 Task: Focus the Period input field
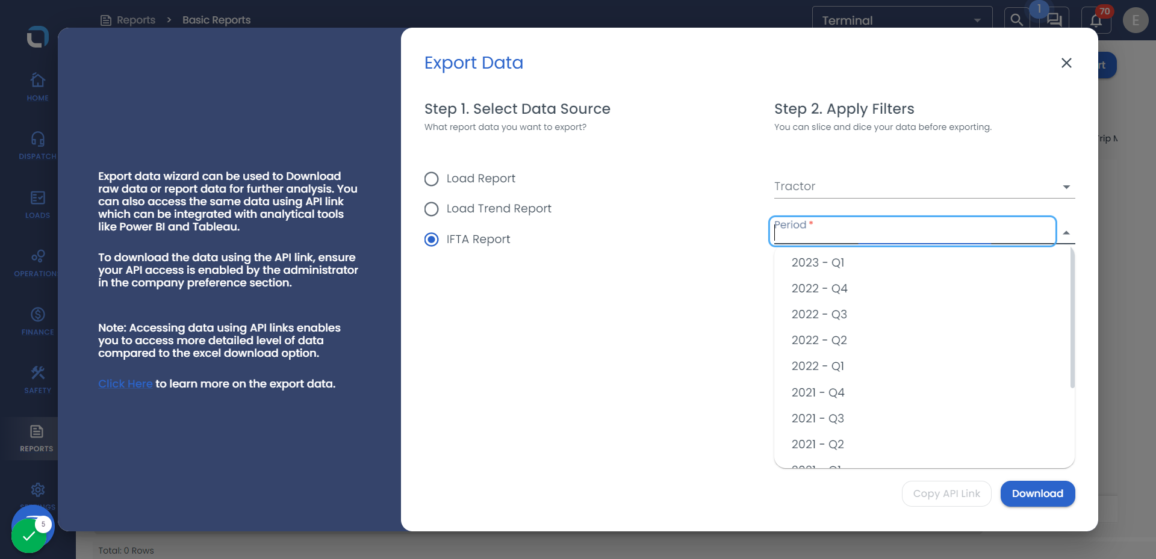[913, 231]
